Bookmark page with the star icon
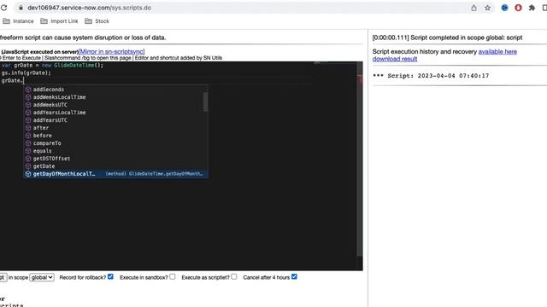547x307 pixels. 487,8
